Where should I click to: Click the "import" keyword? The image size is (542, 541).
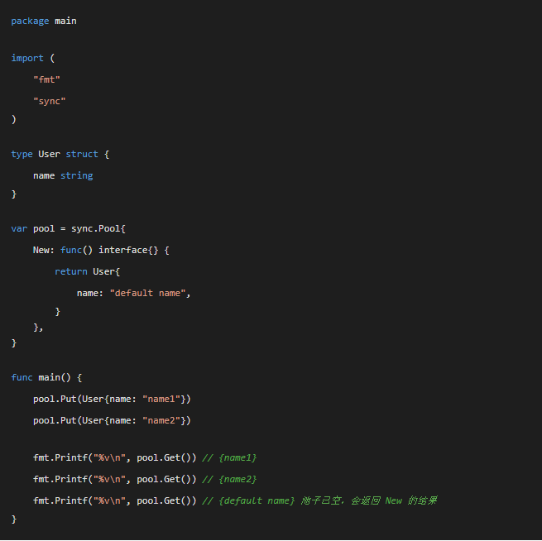pos(27,58)
